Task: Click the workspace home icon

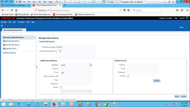Action: pos(2,26)
